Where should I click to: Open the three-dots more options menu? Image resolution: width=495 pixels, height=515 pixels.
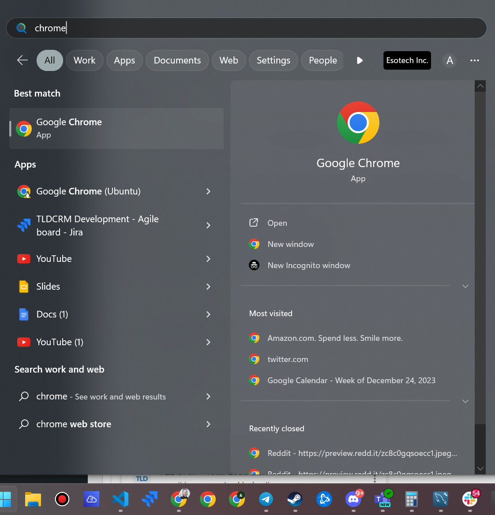tap(474, 60)
